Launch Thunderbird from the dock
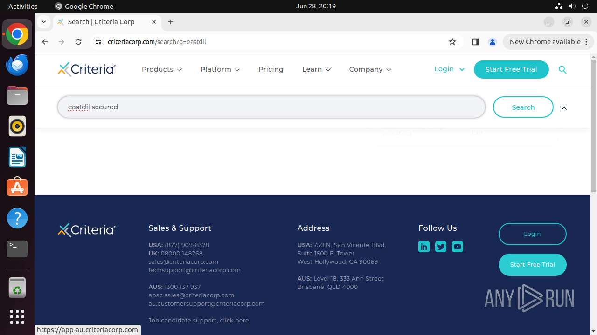This screenshot has height=335, width=597. (17, 65)
